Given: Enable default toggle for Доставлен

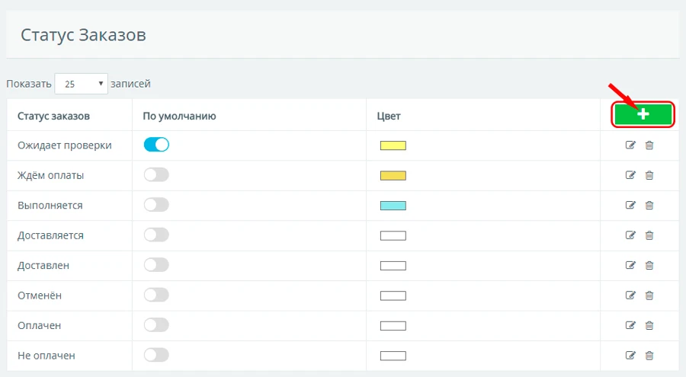Looking at the screenshot, I should [x=156, y=265].
